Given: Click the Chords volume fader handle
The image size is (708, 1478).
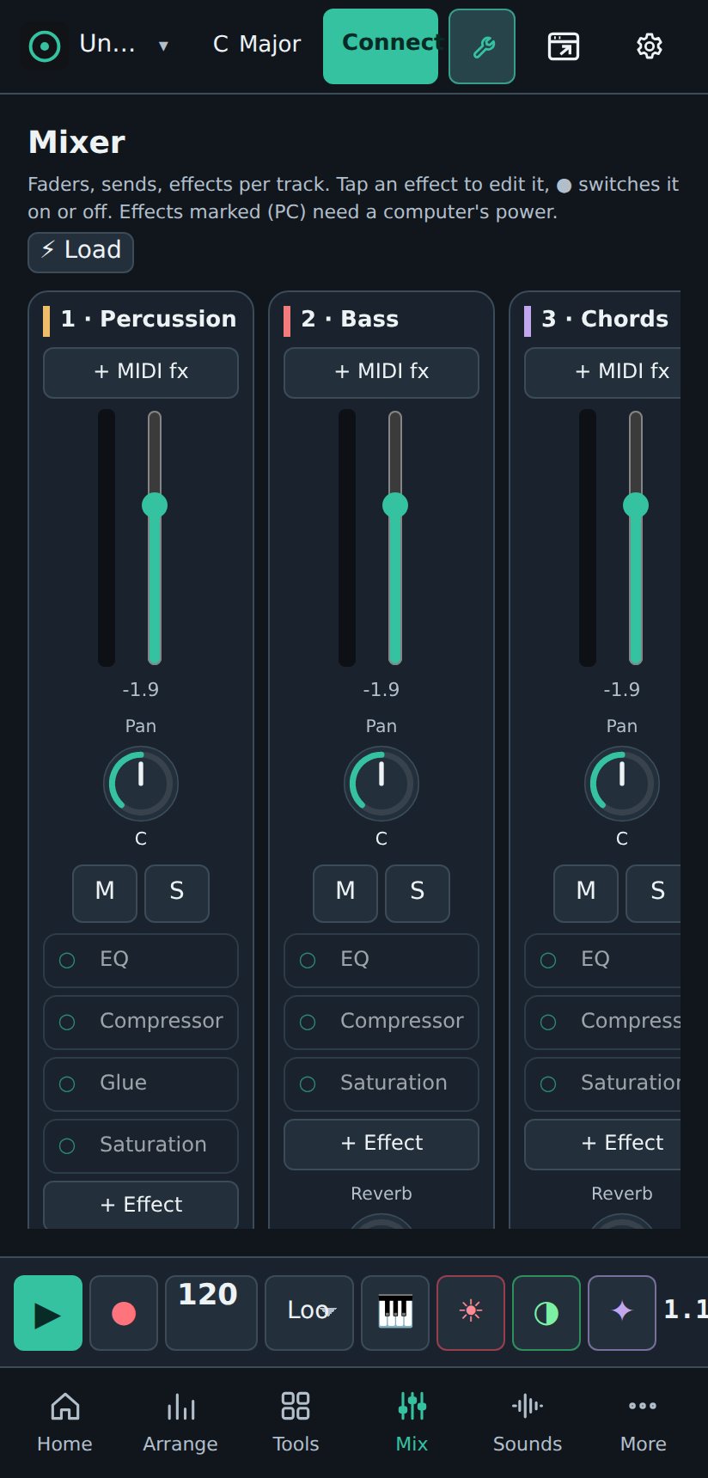Looking at the screenshot, I should (x=636, y=505).
